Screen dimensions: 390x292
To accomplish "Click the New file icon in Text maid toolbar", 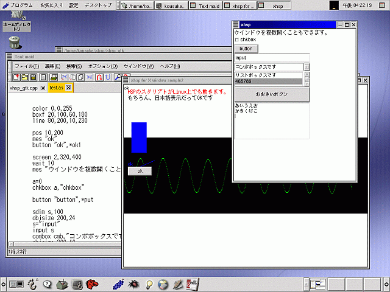I will pos(16,77).
